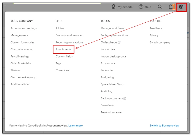Go to Products and services
This screenshot has height=136, width=192.
69,35
